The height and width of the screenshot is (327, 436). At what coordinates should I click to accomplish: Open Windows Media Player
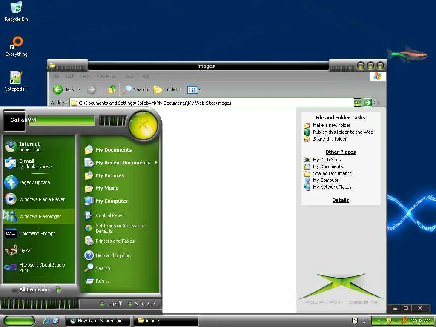tap(39, 199)
